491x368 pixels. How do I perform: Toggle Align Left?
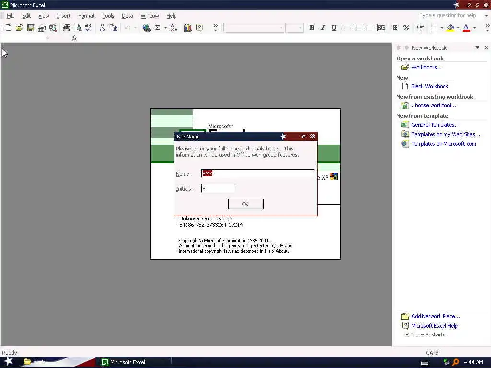[x=347, y=28]
